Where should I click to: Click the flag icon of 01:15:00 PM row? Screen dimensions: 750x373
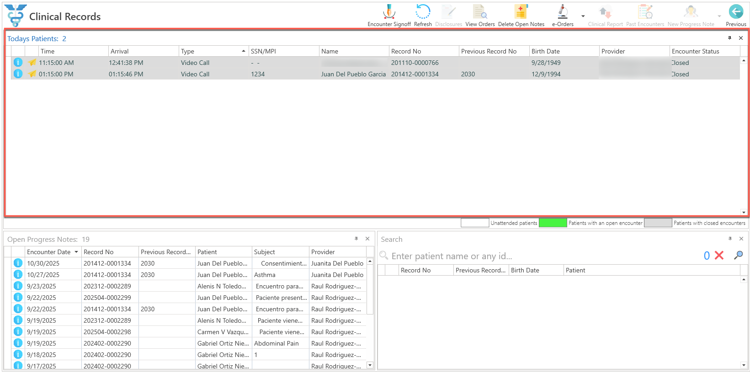point(32,74)
